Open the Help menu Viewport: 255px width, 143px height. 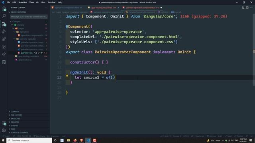pos(60,2)
